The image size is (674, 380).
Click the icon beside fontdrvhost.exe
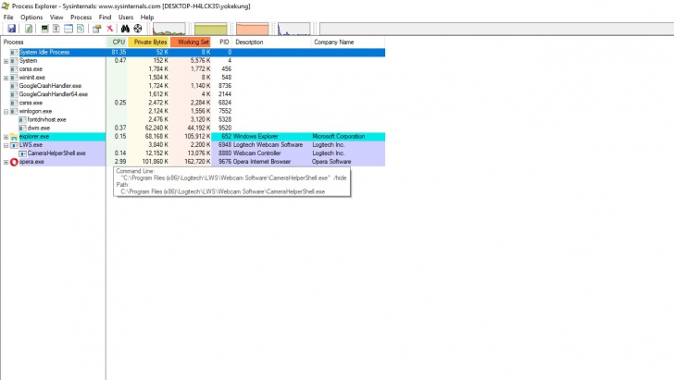[x=22, y=120]
